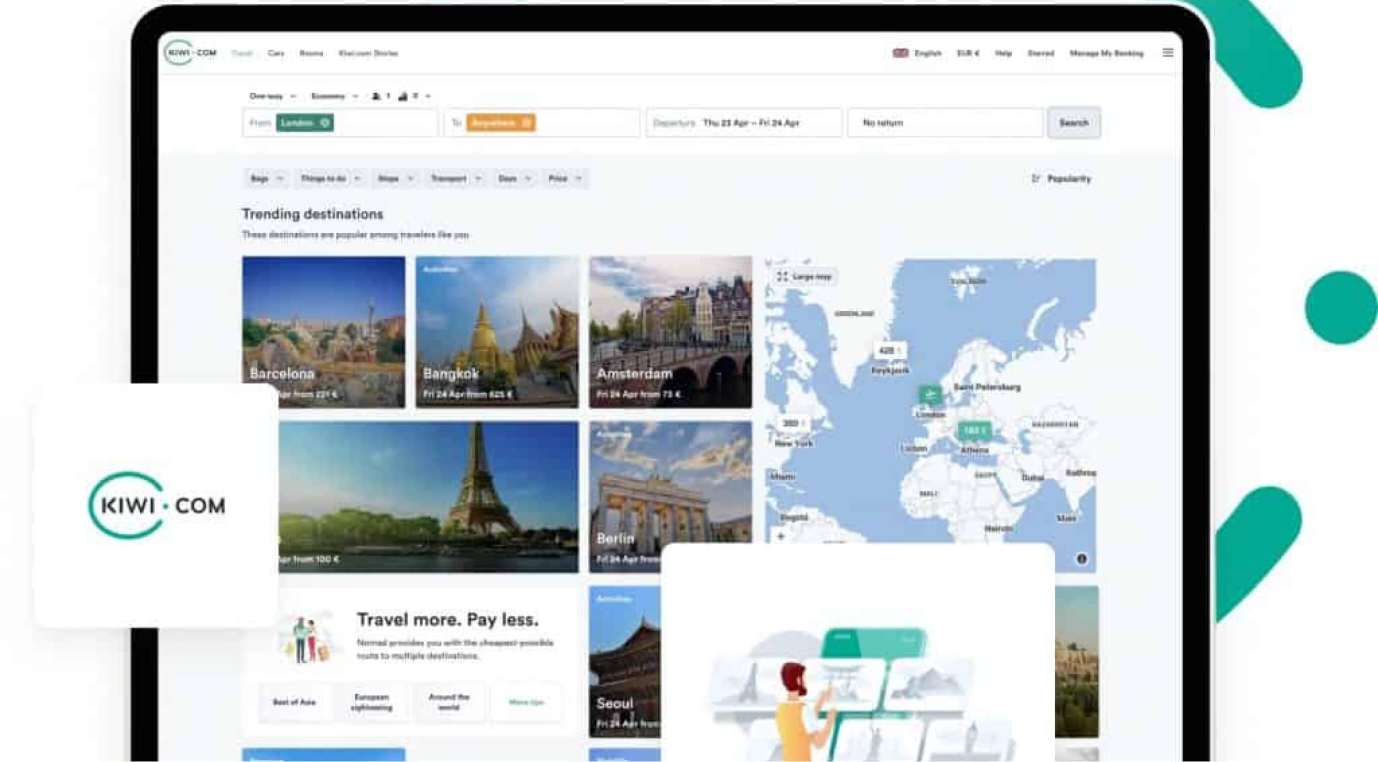This screenshot has height=762, width=1378.
Task: Remove the Anywhere destination tag
Action: click(x=527, y=123)
